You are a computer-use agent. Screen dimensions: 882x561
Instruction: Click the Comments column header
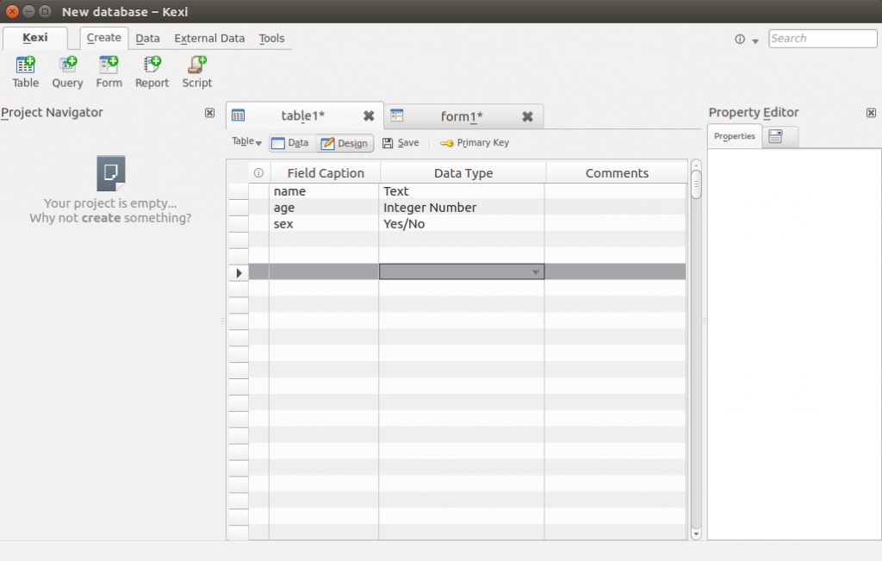pyautogui.click(x=617, y=172)
